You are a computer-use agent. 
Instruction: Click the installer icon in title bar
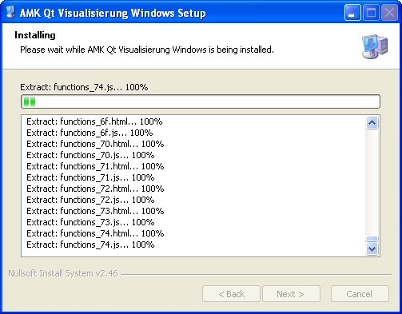[x=10, y=12]
